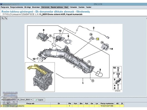Open the Parça kullanımı menu
This screenshot has width=147, height=110.
(x=17, y=7)
